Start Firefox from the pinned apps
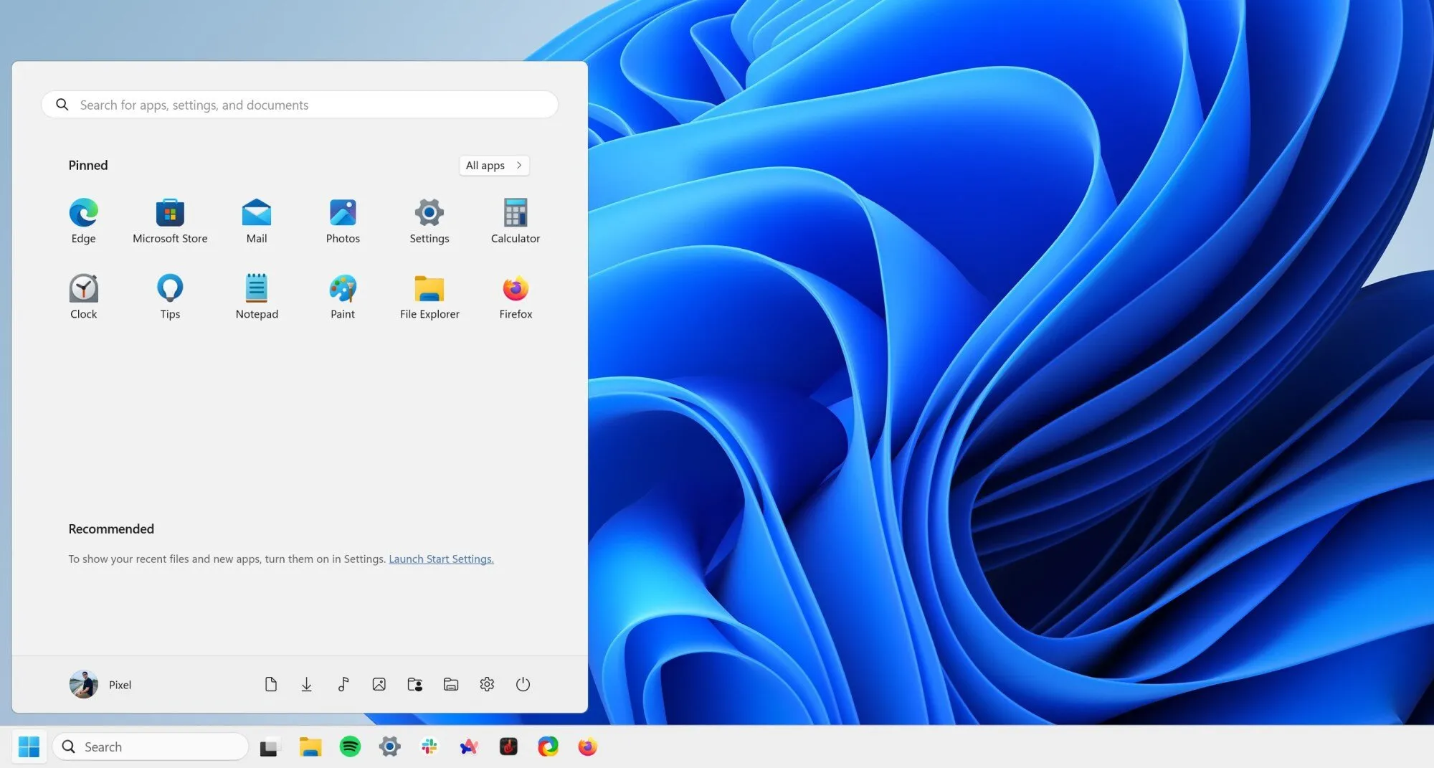This screenshot has width=1434, height=768. (515, 295)
